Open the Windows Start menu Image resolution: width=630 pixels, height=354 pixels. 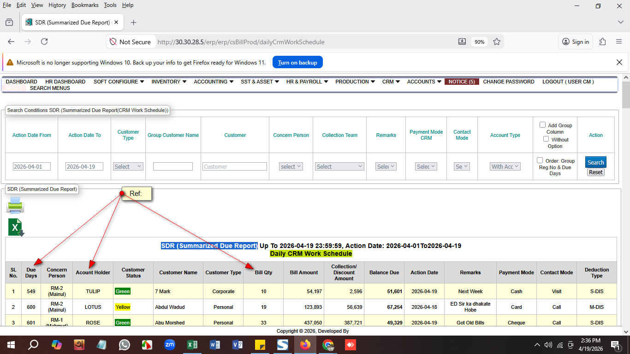(x=11, y=345)
